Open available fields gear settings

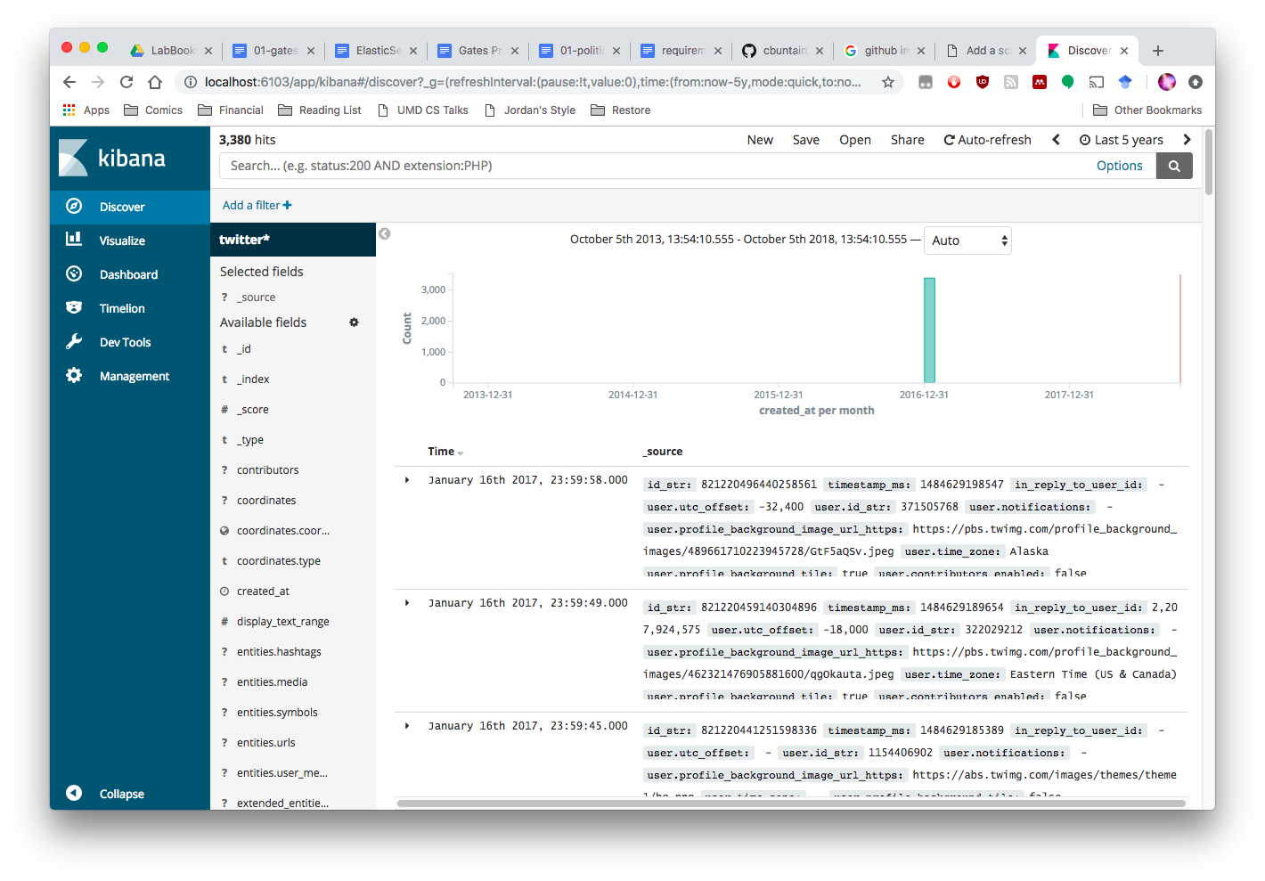[354, 322]
